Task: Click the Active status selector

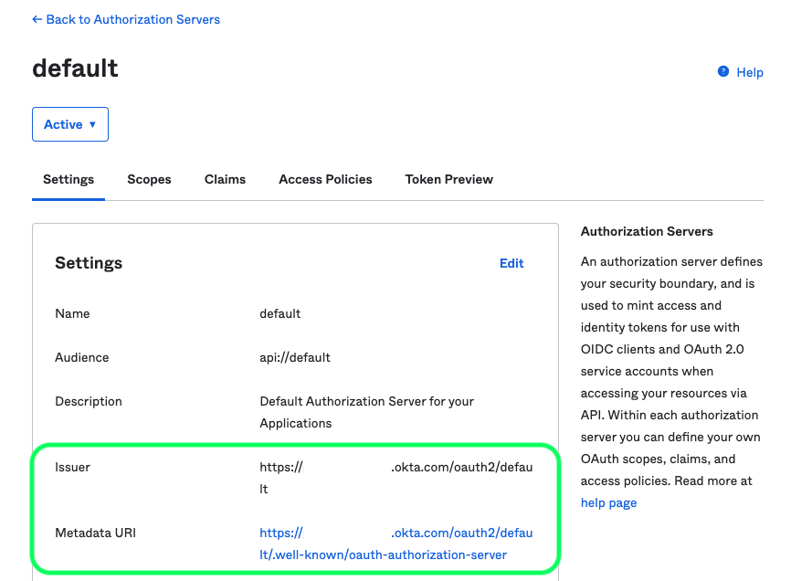Action: coord(69,123)
